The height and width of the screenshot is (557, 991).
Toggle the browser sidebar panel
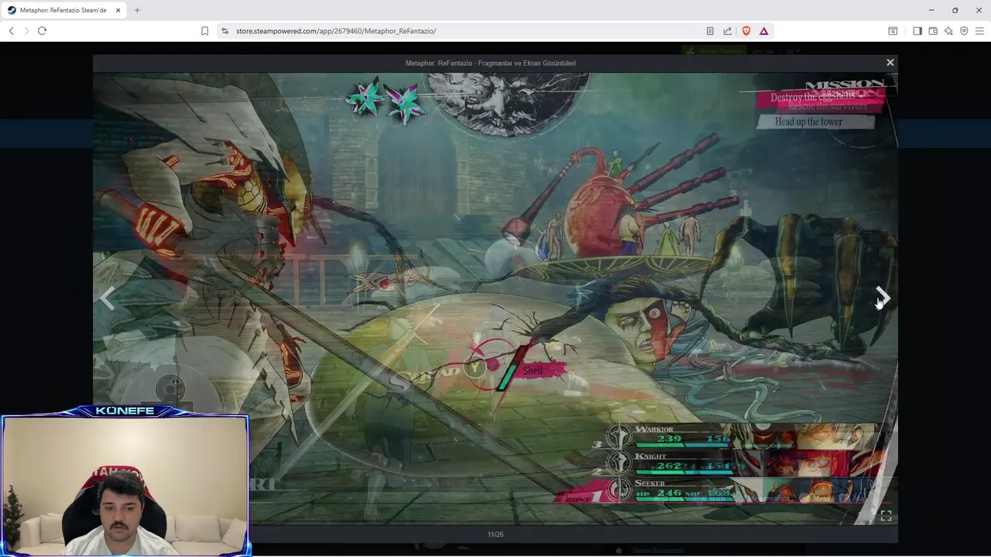tap(917, 31)
